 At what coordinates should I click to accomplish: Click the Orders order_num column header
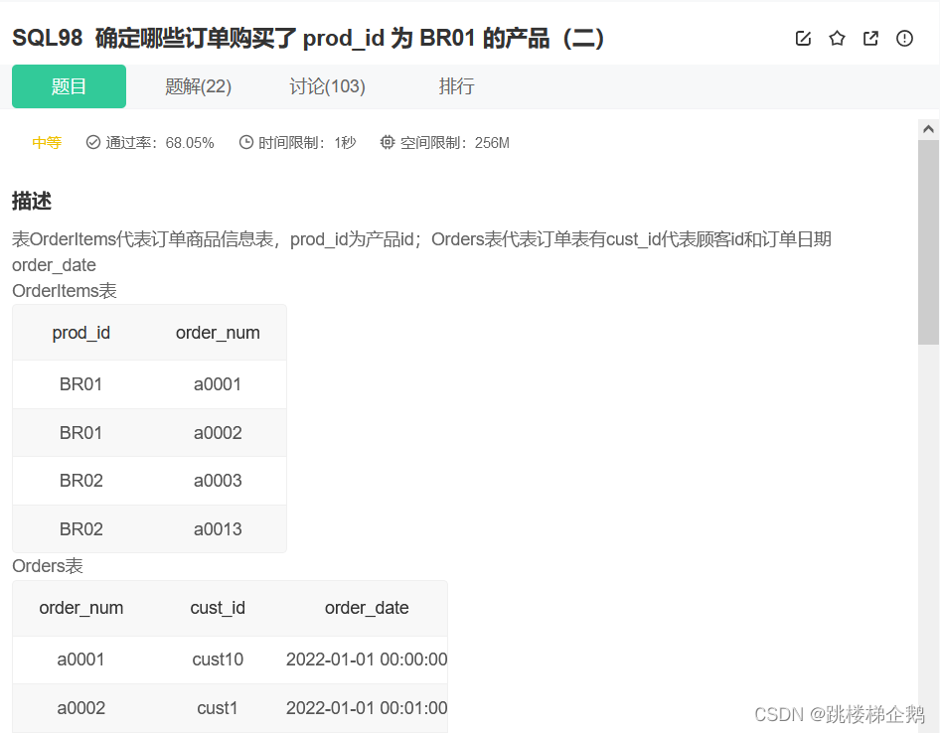80,608
